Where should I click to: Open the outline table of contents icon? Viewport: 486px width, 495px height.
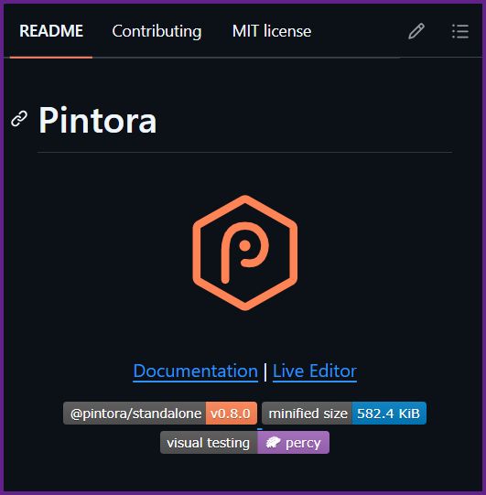point(460,31)
